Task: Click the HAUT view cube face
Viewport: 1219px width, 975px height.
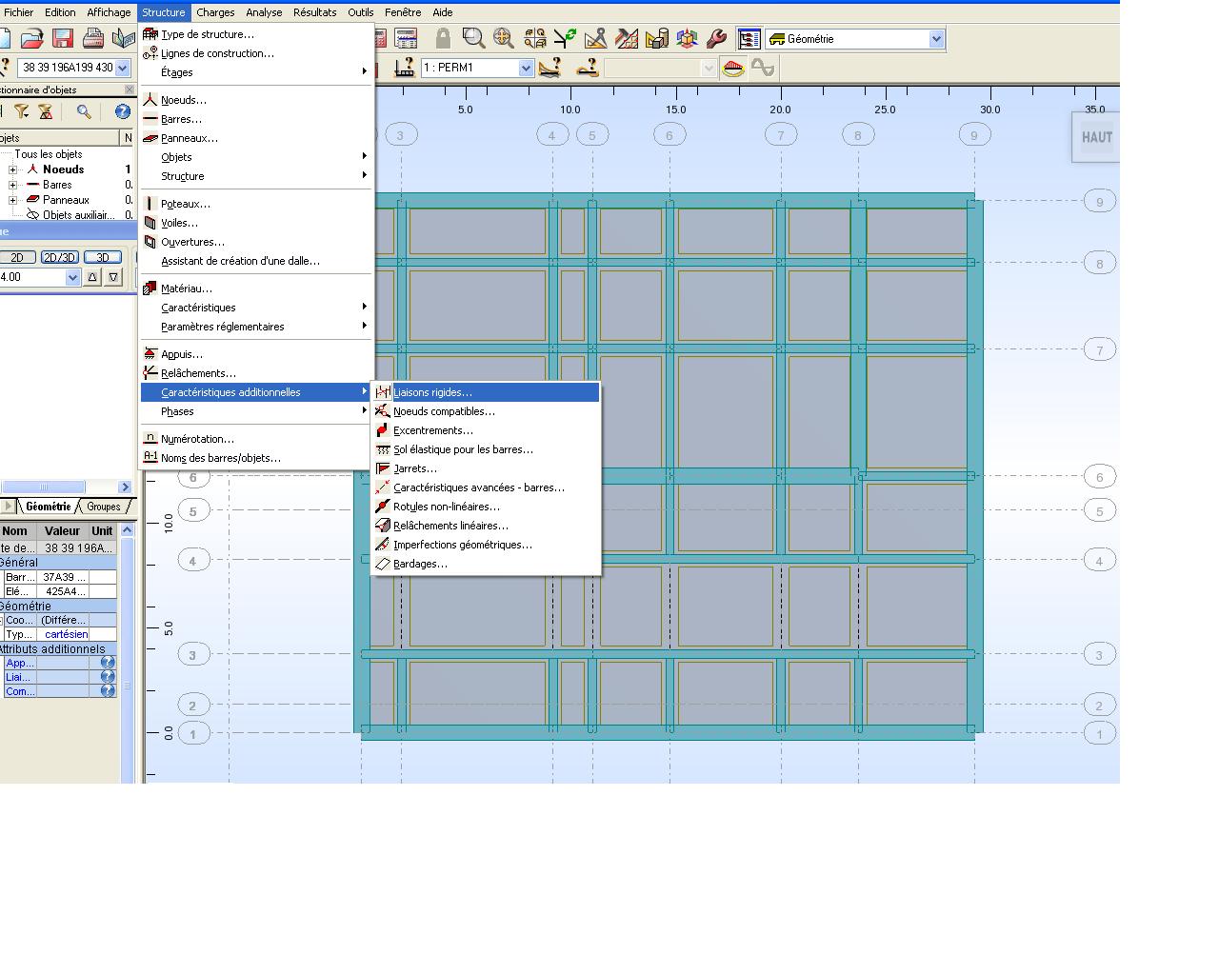Action: tap(1096, 137)
